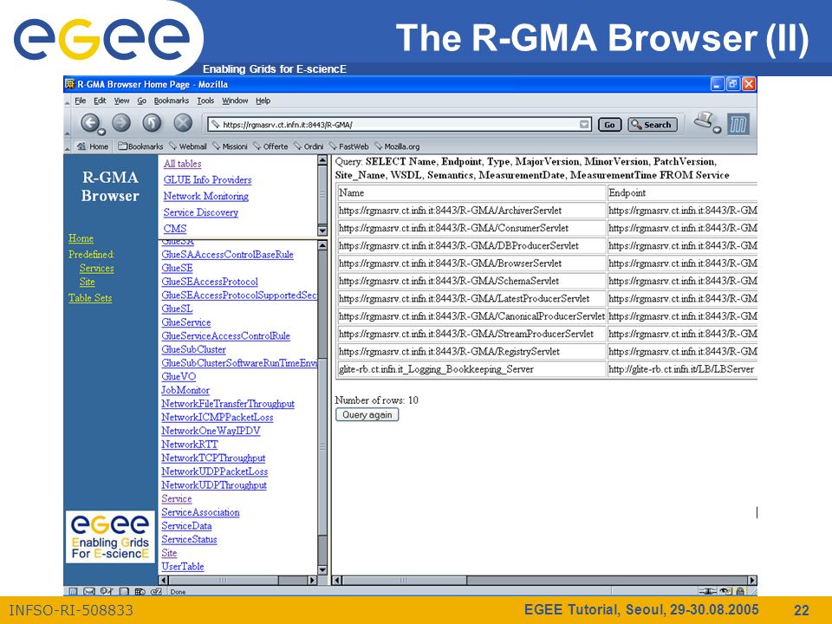Reload the page with the Reload icon
Screen dimensions: 832x624
tap(152, 123)
